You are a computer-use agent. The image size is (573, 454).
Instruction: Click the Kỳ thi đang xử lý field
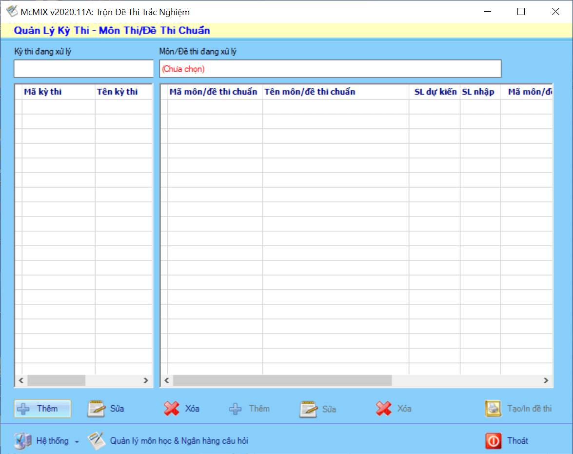pos(84,69)
